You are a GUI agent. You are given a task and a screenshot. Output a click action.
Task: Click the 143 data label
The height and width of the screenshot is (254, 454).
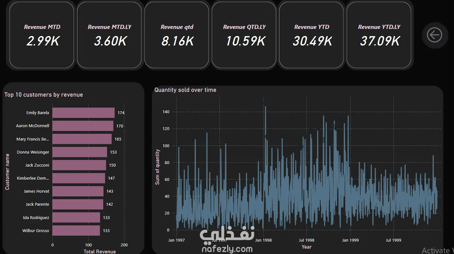[110, 191]
